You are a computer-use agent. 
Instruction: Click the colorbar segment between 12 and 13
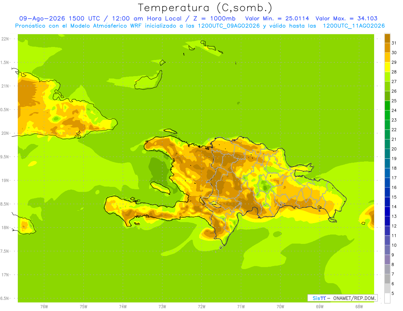click(387, 221)
